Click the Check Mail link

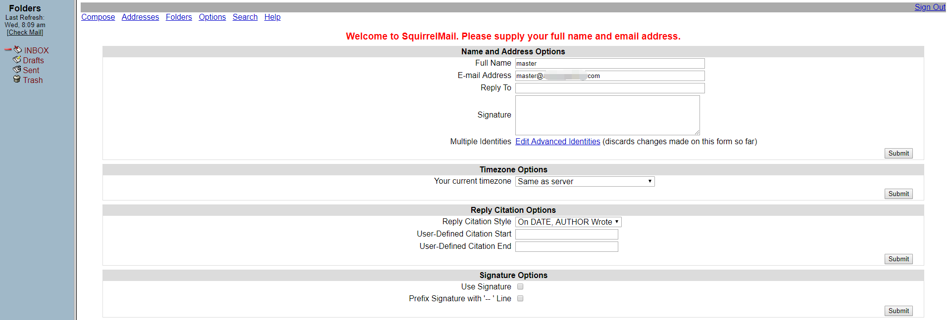(x=25, y=33)
